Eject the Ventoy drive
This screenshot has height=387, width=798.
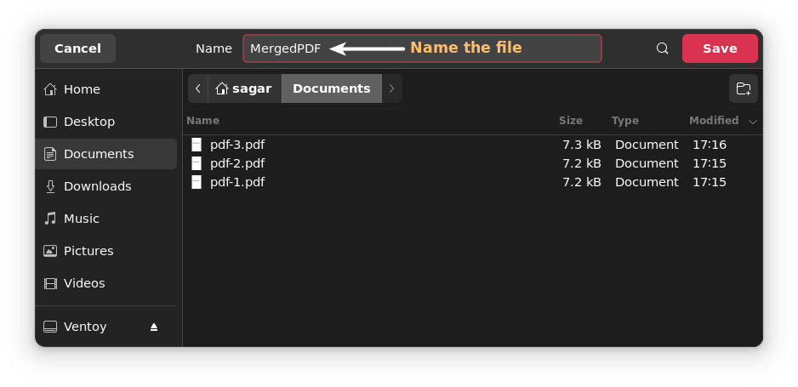(154, 327)
